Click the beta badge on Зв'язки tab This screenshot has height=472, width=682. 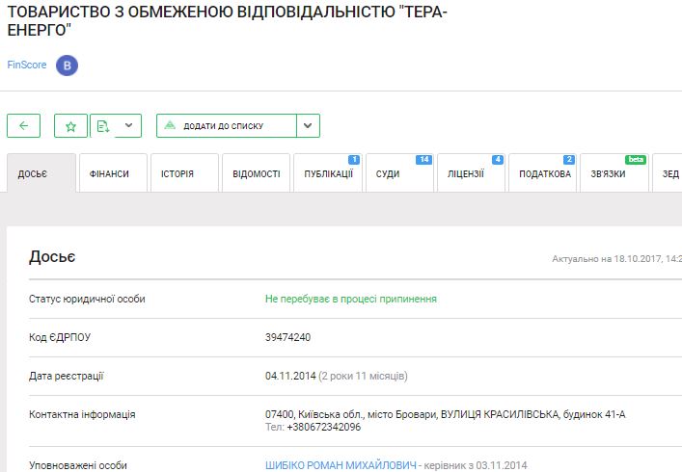click(636, 159)
